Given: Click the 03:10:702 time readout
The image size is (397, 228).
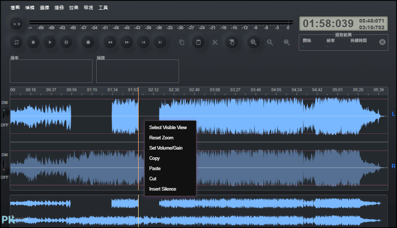Looking at the screenshot, I should tap(372, 27).
